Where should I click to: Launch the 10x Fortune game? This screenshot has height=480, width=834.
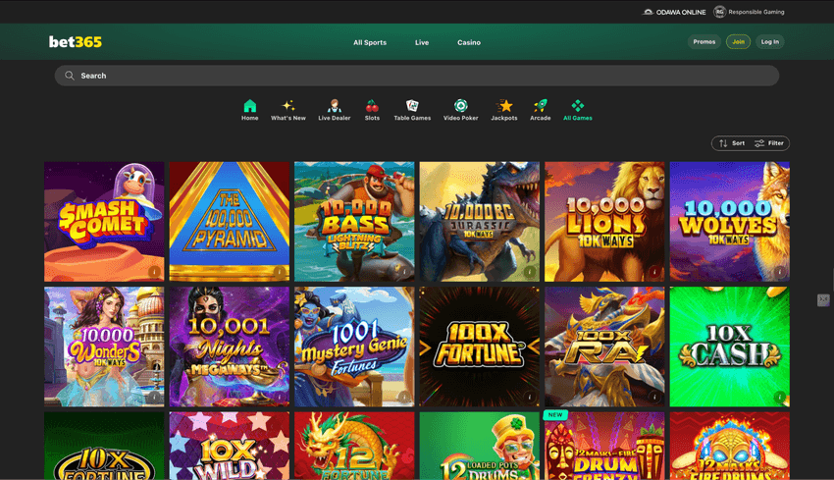[104, 446]
